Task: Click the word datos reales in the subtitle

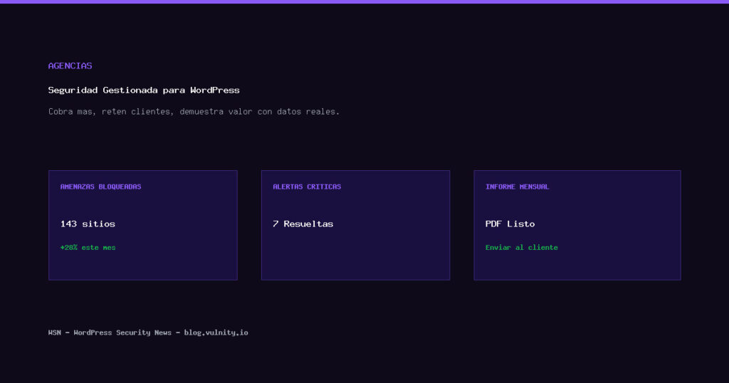Action: click(x=308, y=112)
